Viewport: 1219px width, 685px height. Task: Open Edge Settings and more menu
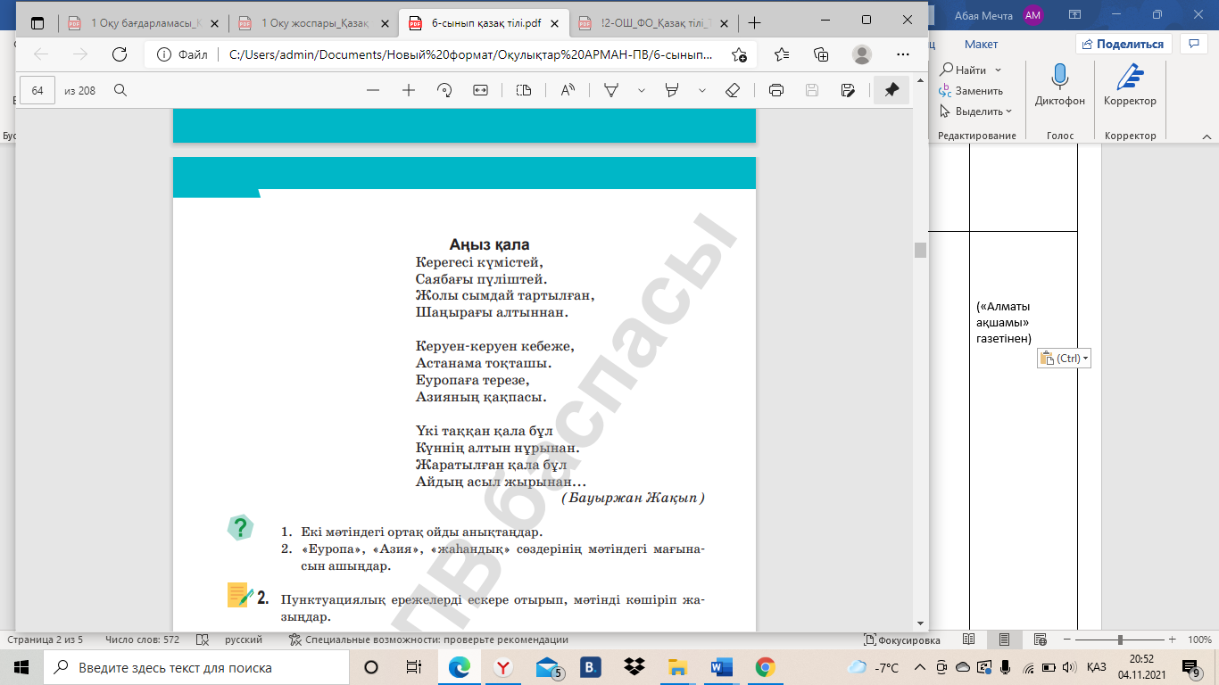(x=901, y=54)
